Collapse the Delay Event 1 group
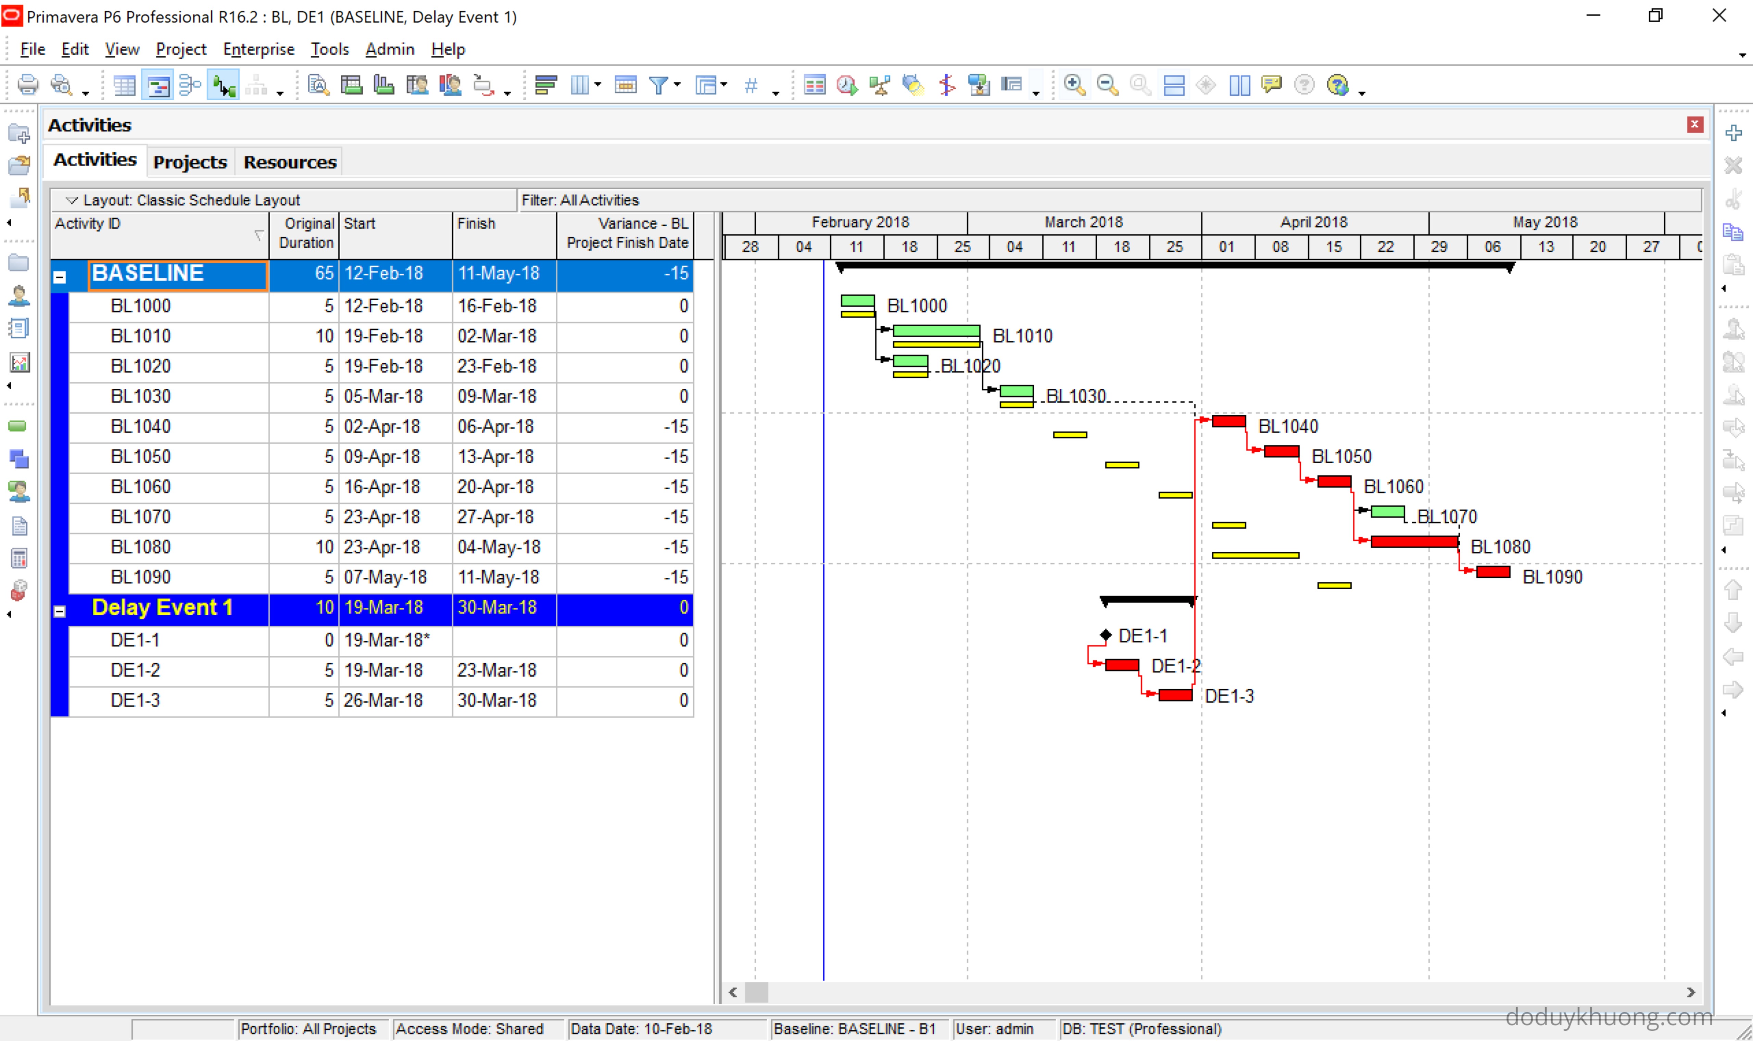The image size is (1753, 1041). [60, 612]
